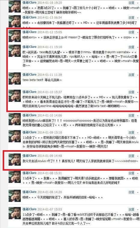Viewport: 140px width, 228px height.
Task: Click avatar thumbnail of 2014-01-07 15:03 post
Action: (14, 213)
